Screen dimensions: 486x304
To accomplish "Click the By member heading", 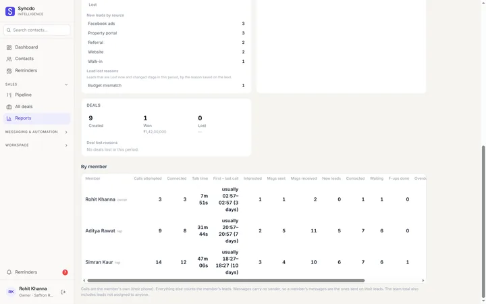I will (x=94, y=167).
